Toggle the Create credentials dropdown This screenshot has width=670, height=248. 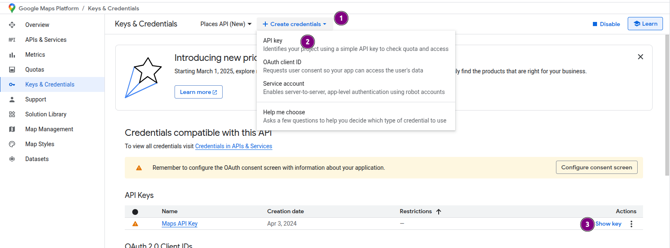coord(294,24)
